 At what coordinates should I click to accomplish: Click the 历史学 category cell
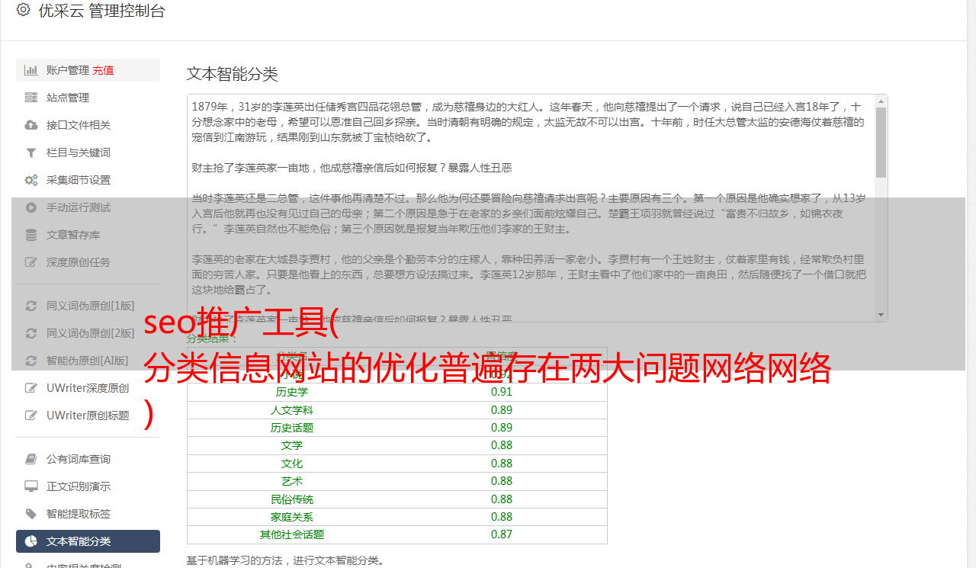pyautogui.click(x=292, y=393)
